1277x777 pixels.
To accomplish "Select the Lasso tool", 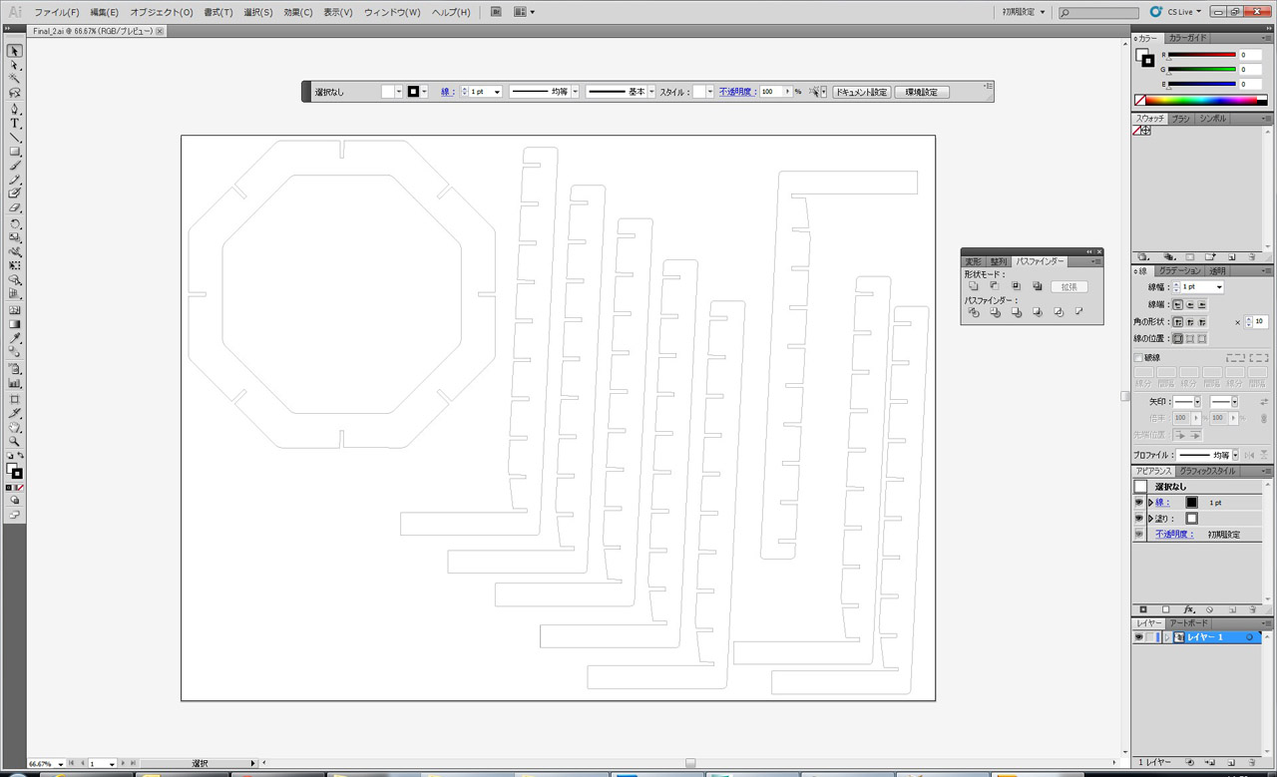I will coord(15,93).
